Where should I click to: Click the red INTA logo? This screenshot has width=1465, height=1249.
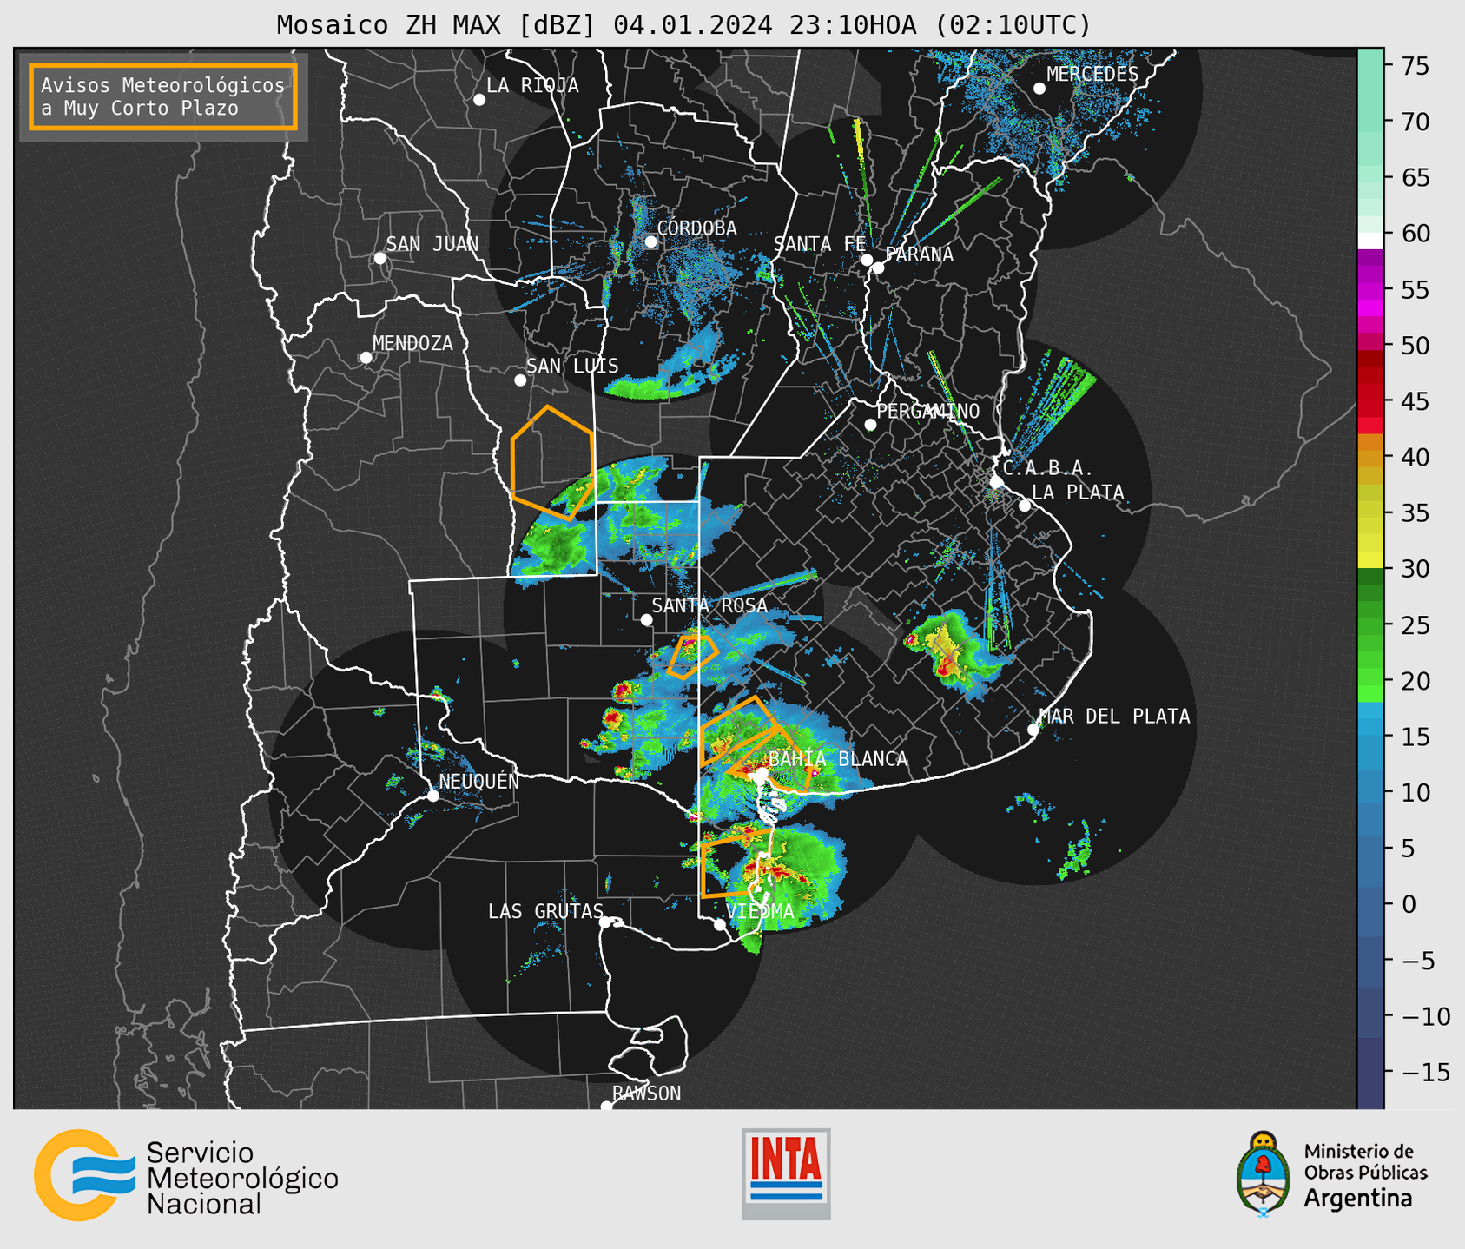(x=786, y=1173)
